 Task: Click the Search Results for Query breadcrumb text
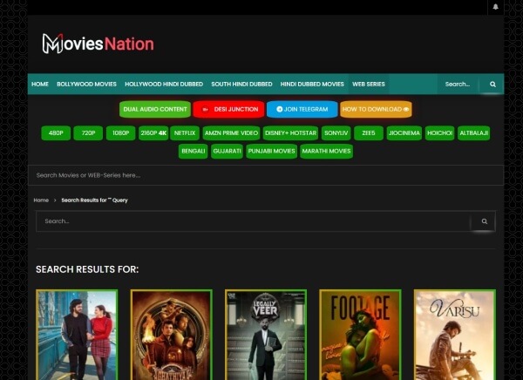coord(94,200)
